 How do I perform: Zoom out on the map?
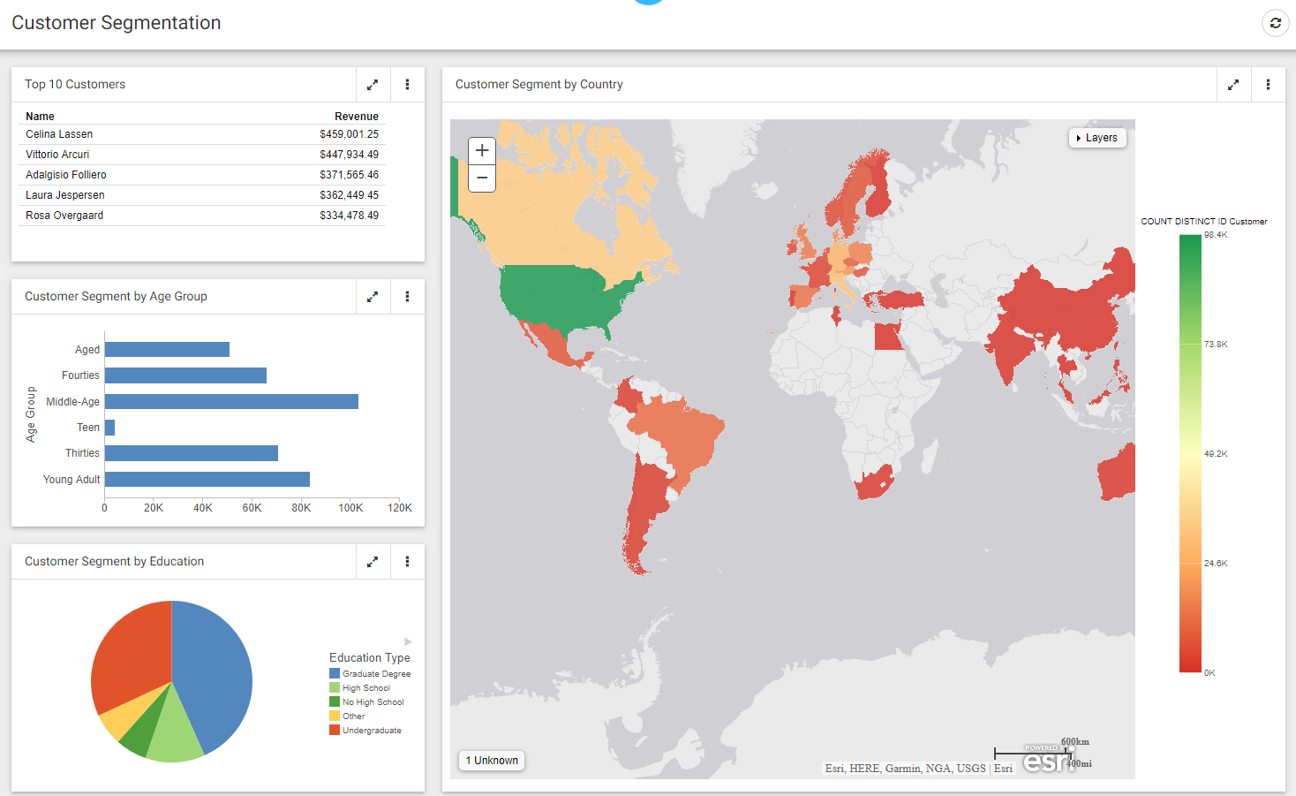click(482, 178)
